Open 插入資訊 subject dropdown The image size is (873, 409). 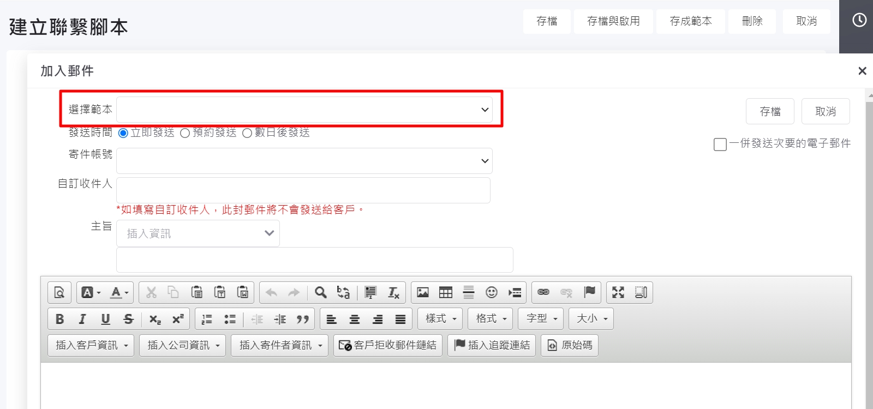pos(198,233)
